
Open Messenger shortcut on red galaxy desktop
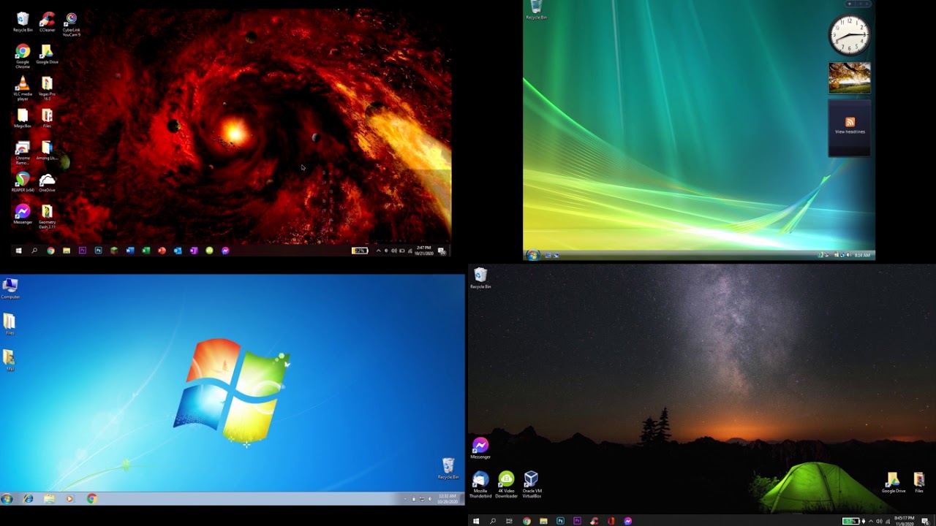[23, 215]
